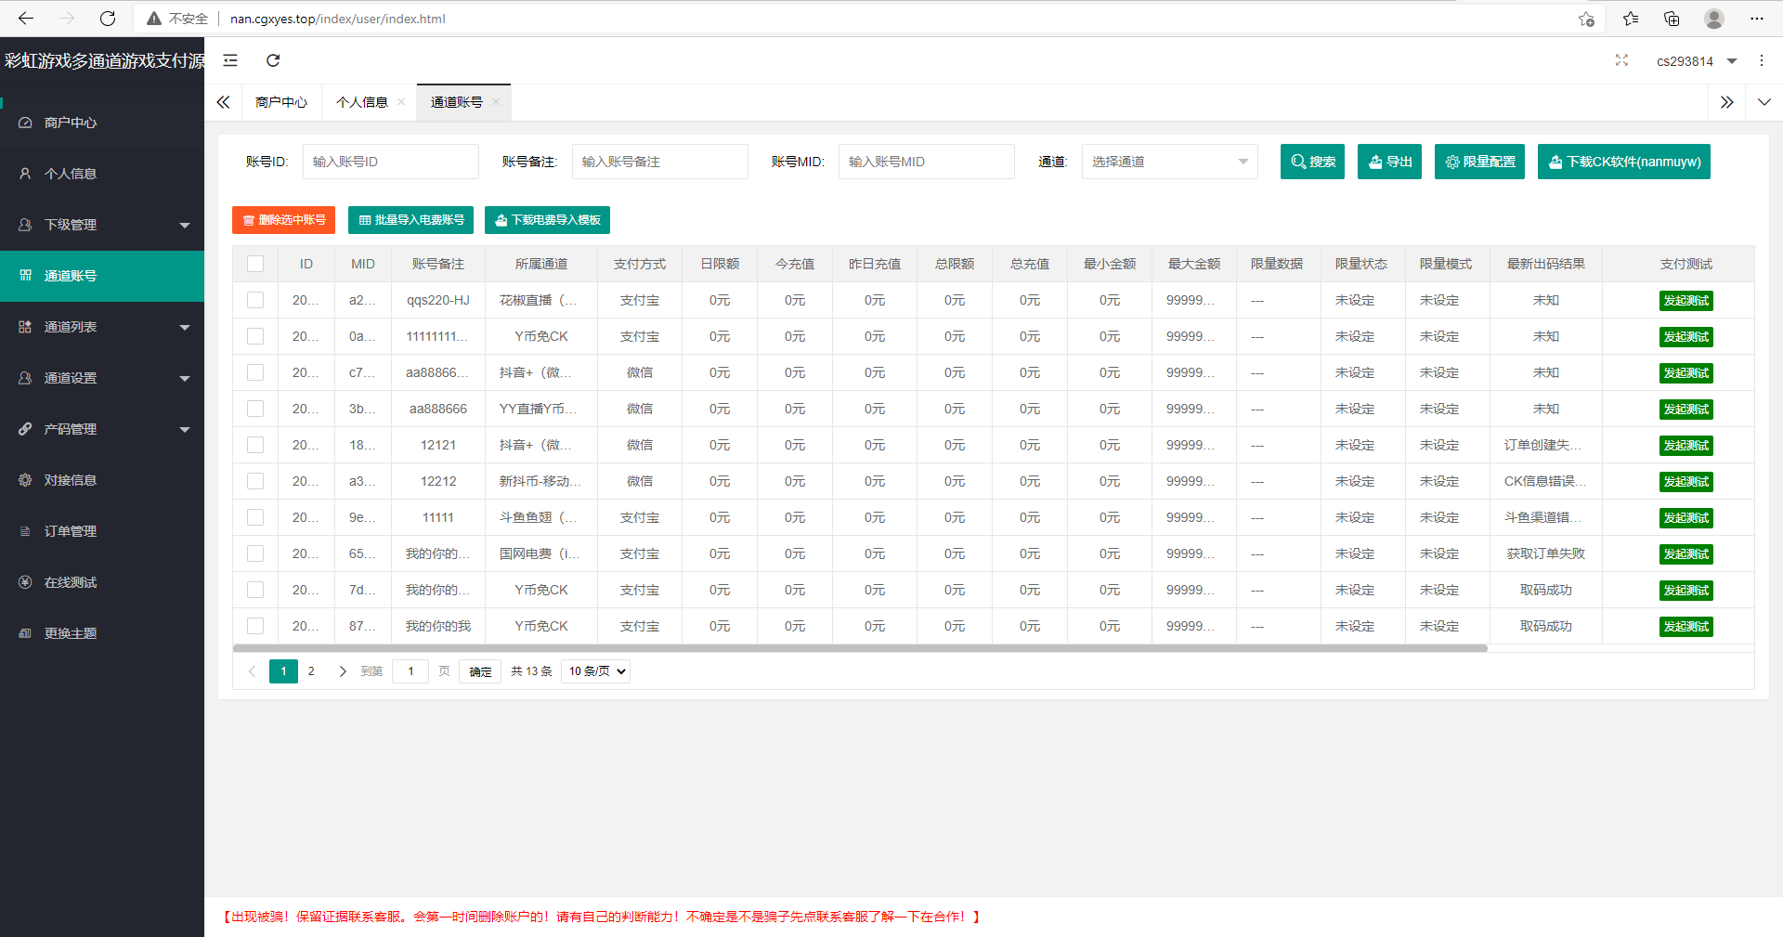Check the row with remark qqs220-HJ
This screenshot has height=937, width=1783.
click(x=255, y=300)
